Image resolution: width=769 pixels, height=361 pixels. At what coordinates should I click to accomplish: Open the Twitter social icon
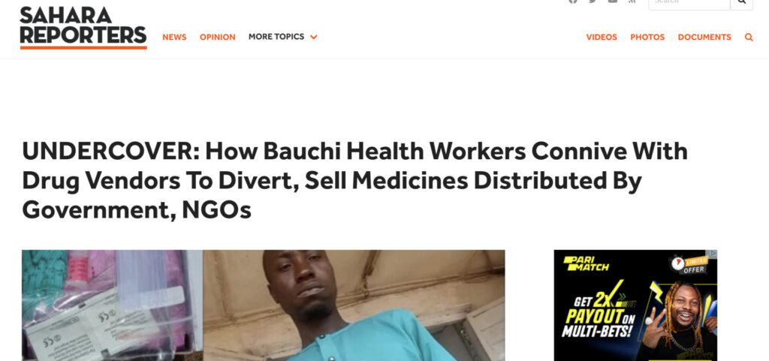(x=593, y=1)
